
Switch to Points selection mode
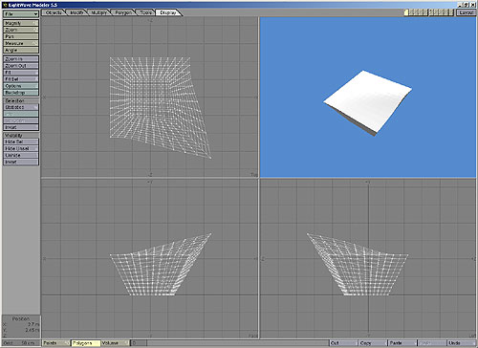point(55,343)
